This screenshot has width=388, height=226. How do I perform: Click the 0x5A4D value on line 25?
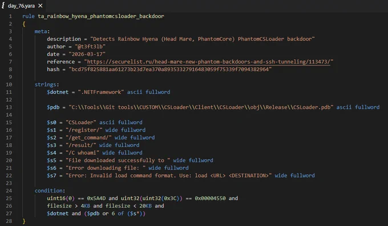[x=96, y=198]
